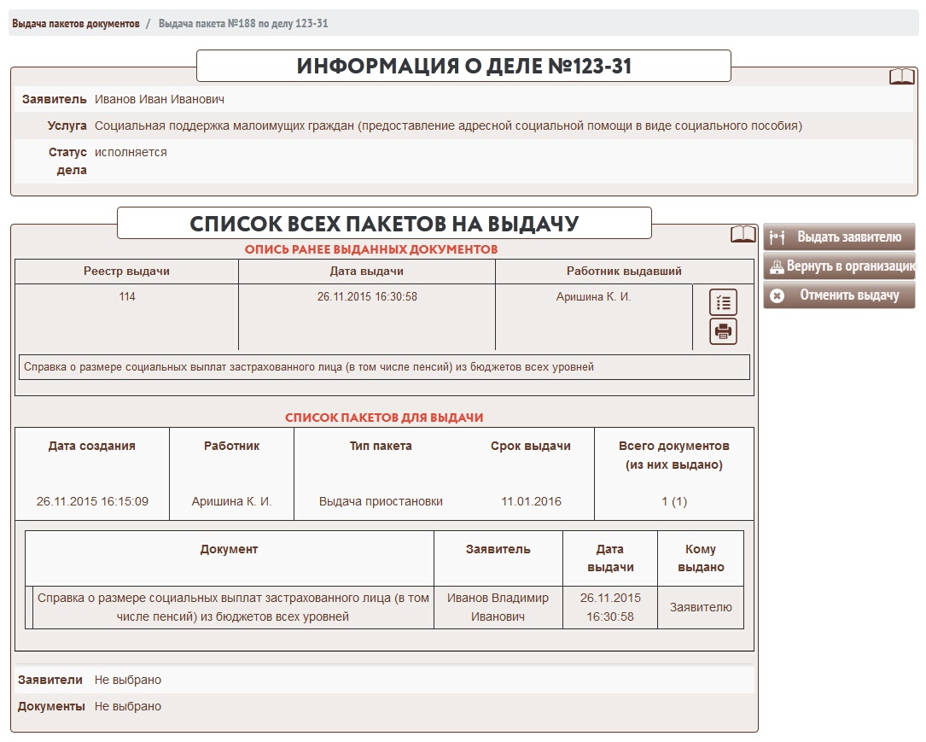Viewport: 926px width, 742px height.
Task: Click the 'Выдать заявителю' button
Action: pos(839,237)
